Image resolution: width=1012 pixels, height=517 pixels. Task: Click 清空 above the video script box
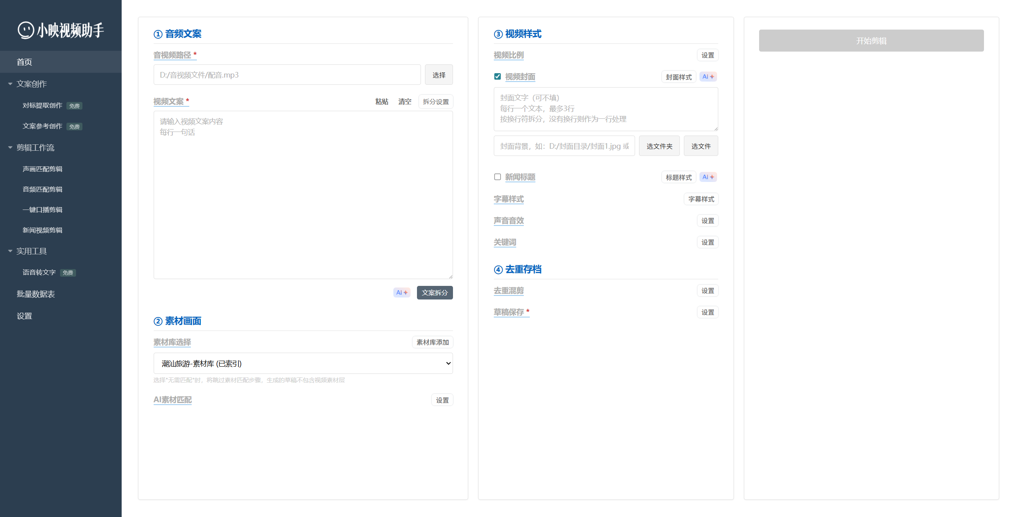click(x=405, y=102)
